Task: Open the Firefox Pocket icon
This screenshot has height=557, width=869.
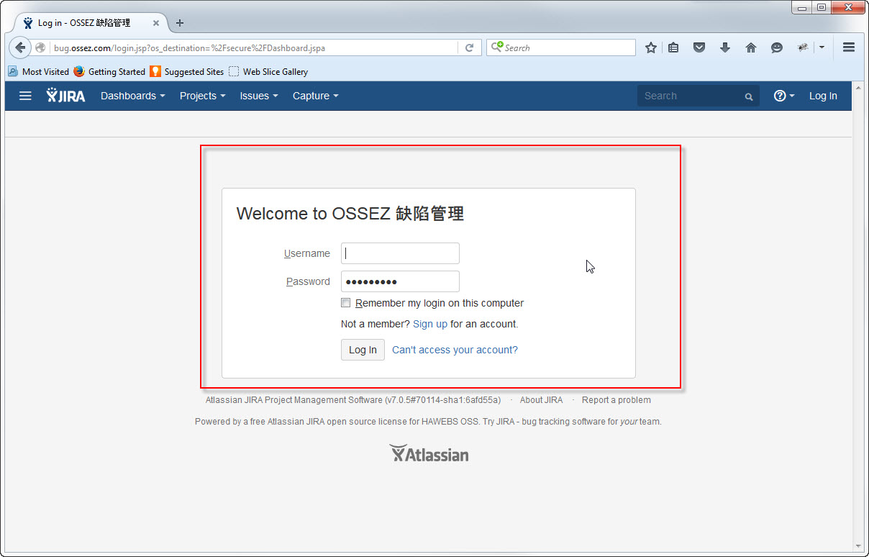Action: pos(699,47)
